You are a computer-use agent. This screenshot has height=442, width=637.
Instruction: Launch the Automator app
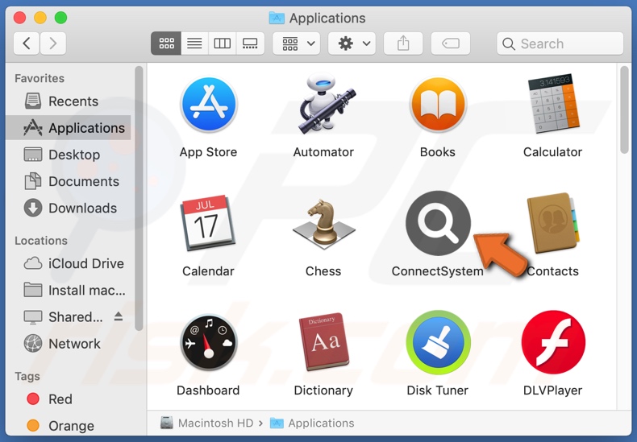coord(323,105)
